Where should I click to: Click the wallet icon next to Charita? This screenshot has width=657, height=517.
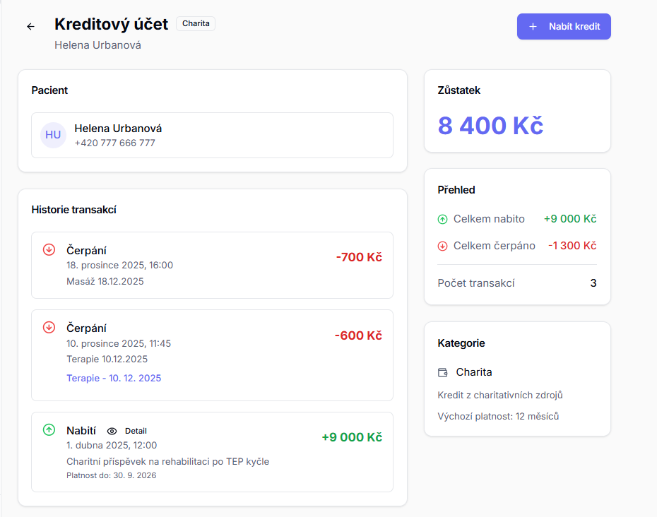click(x=443, y=372)
